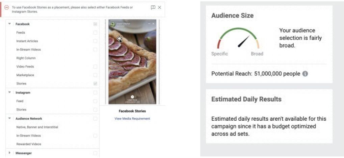Collapse the Facebook placements section
Image resolution: width=344 pixels, height=158 pixels.
pos(9,24)
